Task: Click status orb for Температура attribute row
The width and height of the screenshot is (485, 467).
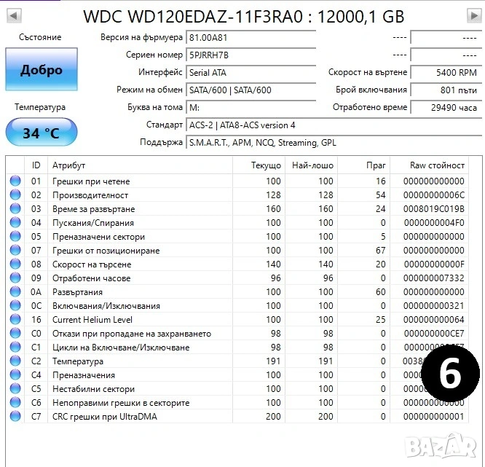Action: [x=15, y=361]
